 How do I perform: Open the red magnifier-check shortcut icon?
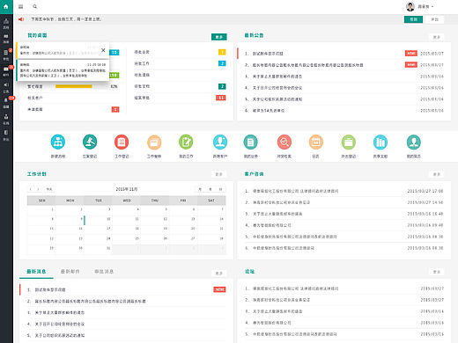[x=284, y=142]
